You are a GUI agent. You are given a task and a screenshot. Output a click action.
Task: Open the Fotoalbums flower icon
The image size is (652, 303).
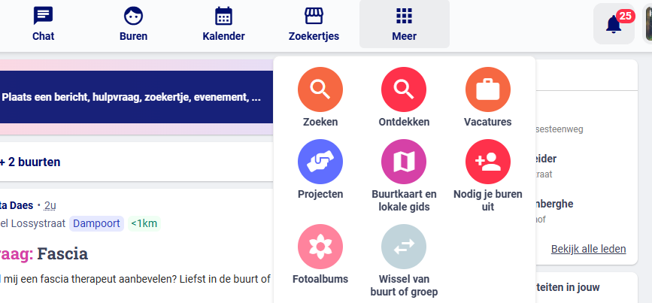point(320,247)
